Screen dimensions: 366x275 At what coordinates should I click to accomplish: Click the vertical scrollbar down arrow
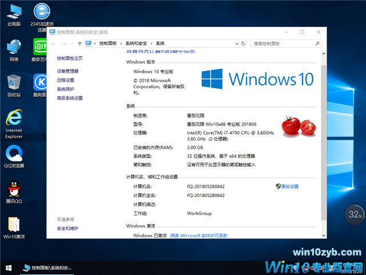coord(324,235)
